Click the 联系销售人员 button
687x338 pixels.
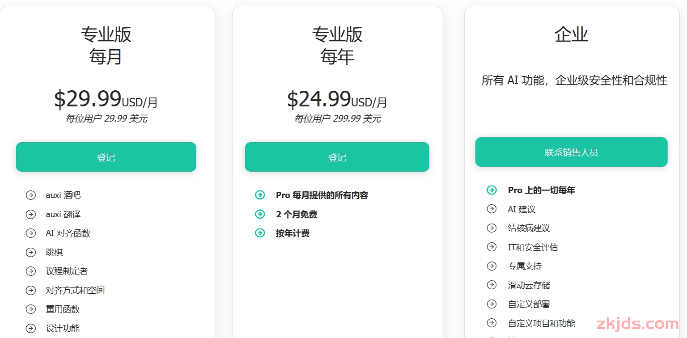(x=571, y=152)
